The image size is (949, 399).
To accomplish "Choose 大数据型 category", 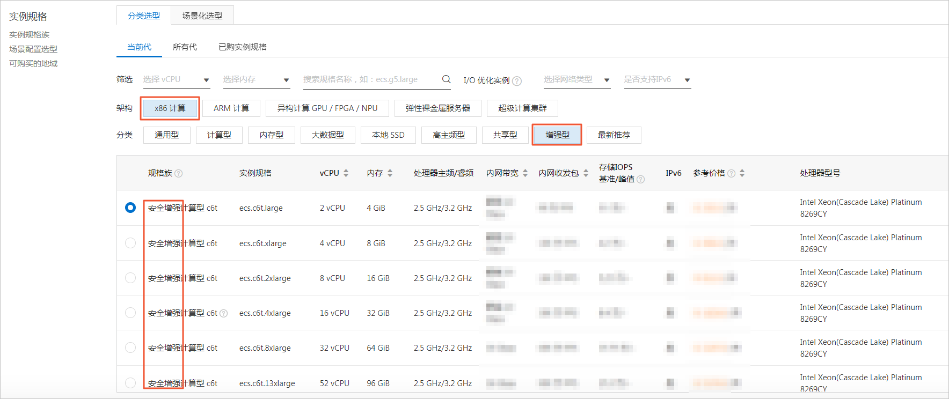I will (328, 135).
